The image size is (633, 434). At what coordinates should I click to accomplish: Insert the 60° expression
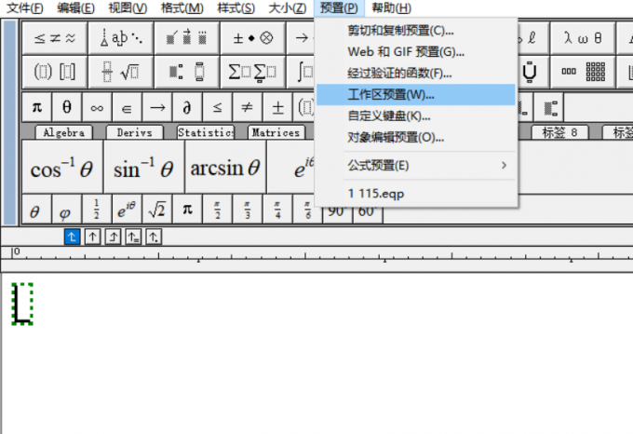point(368,214)
